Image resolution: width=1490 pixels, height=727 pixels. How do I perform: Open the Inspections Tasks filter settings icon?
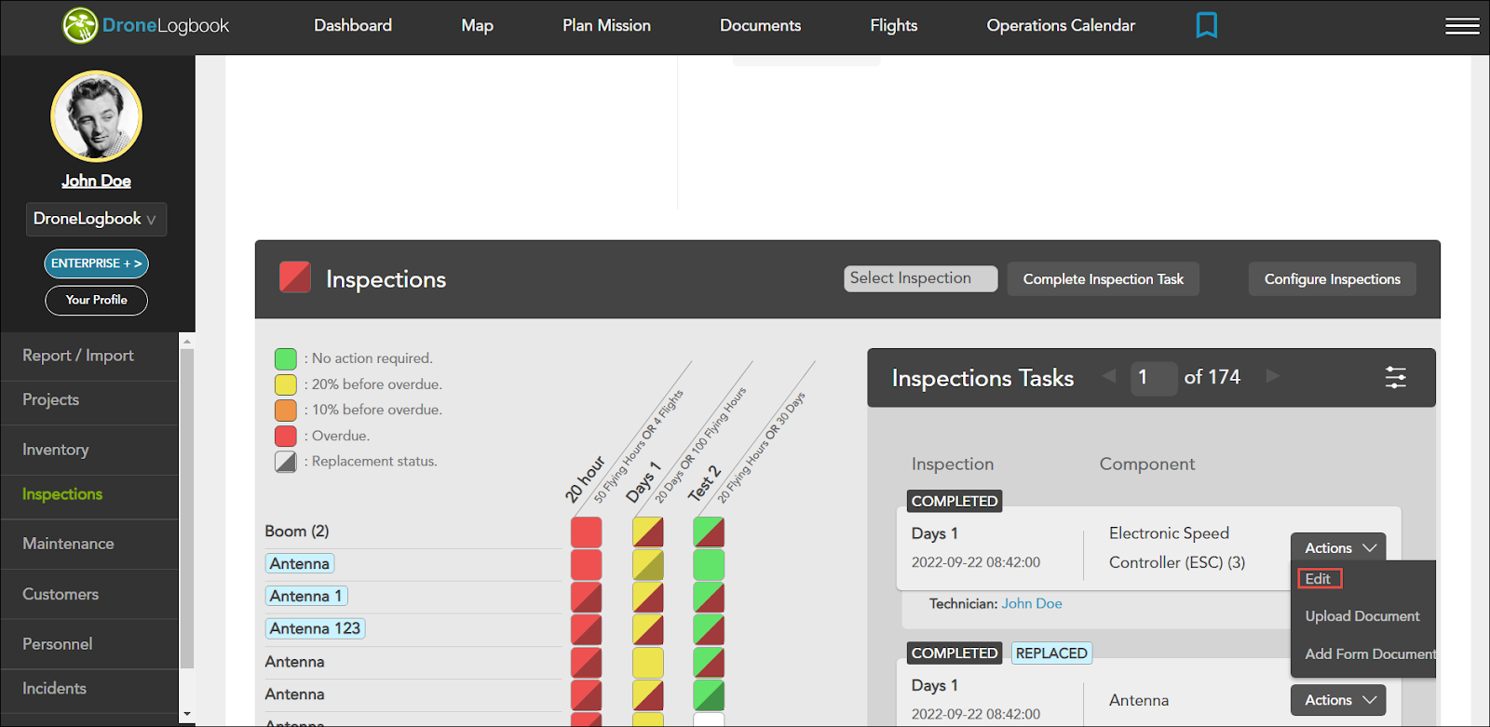(1395, 377)
